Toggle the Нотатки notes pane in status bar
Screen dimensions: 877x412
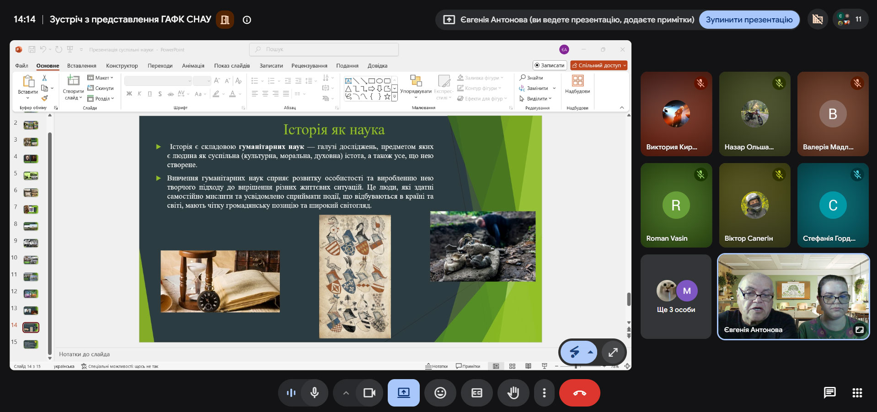(437, 366)
